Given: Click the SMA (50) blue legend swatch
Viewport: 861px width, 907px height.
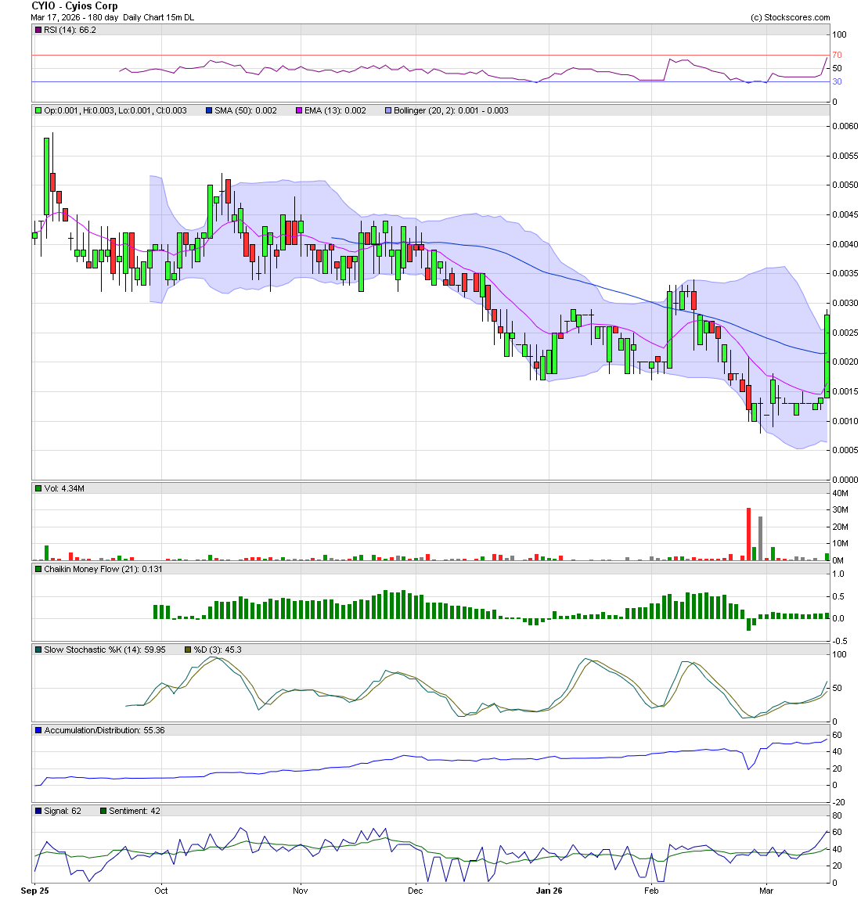Looking at the screenshot, I should 209,110.
